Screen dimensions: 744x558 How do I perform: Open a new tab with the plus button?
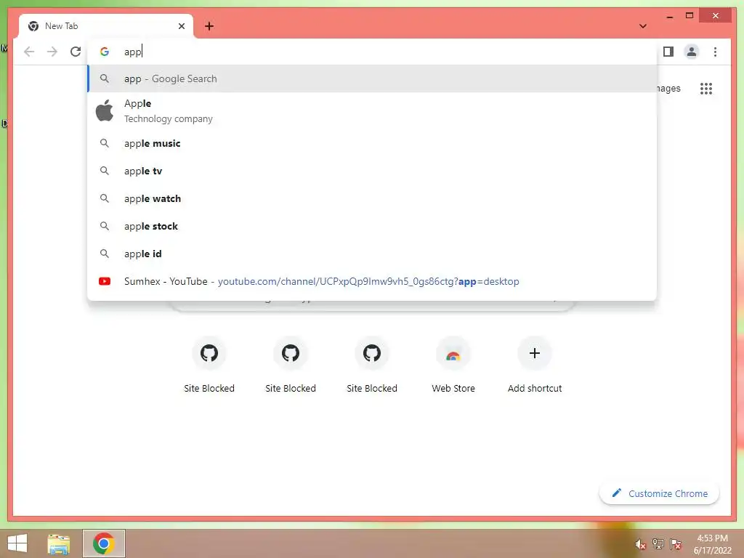(x=209, y=26)
